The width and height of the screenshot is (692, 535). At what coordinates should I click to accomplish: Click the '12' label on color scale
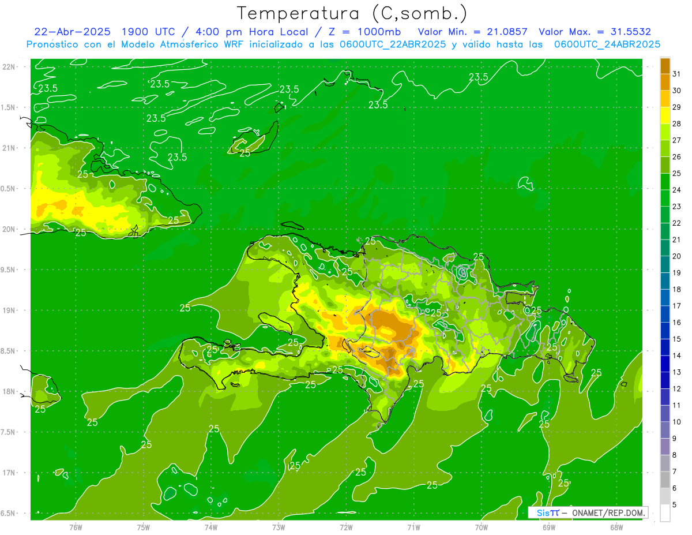(676, 388)
